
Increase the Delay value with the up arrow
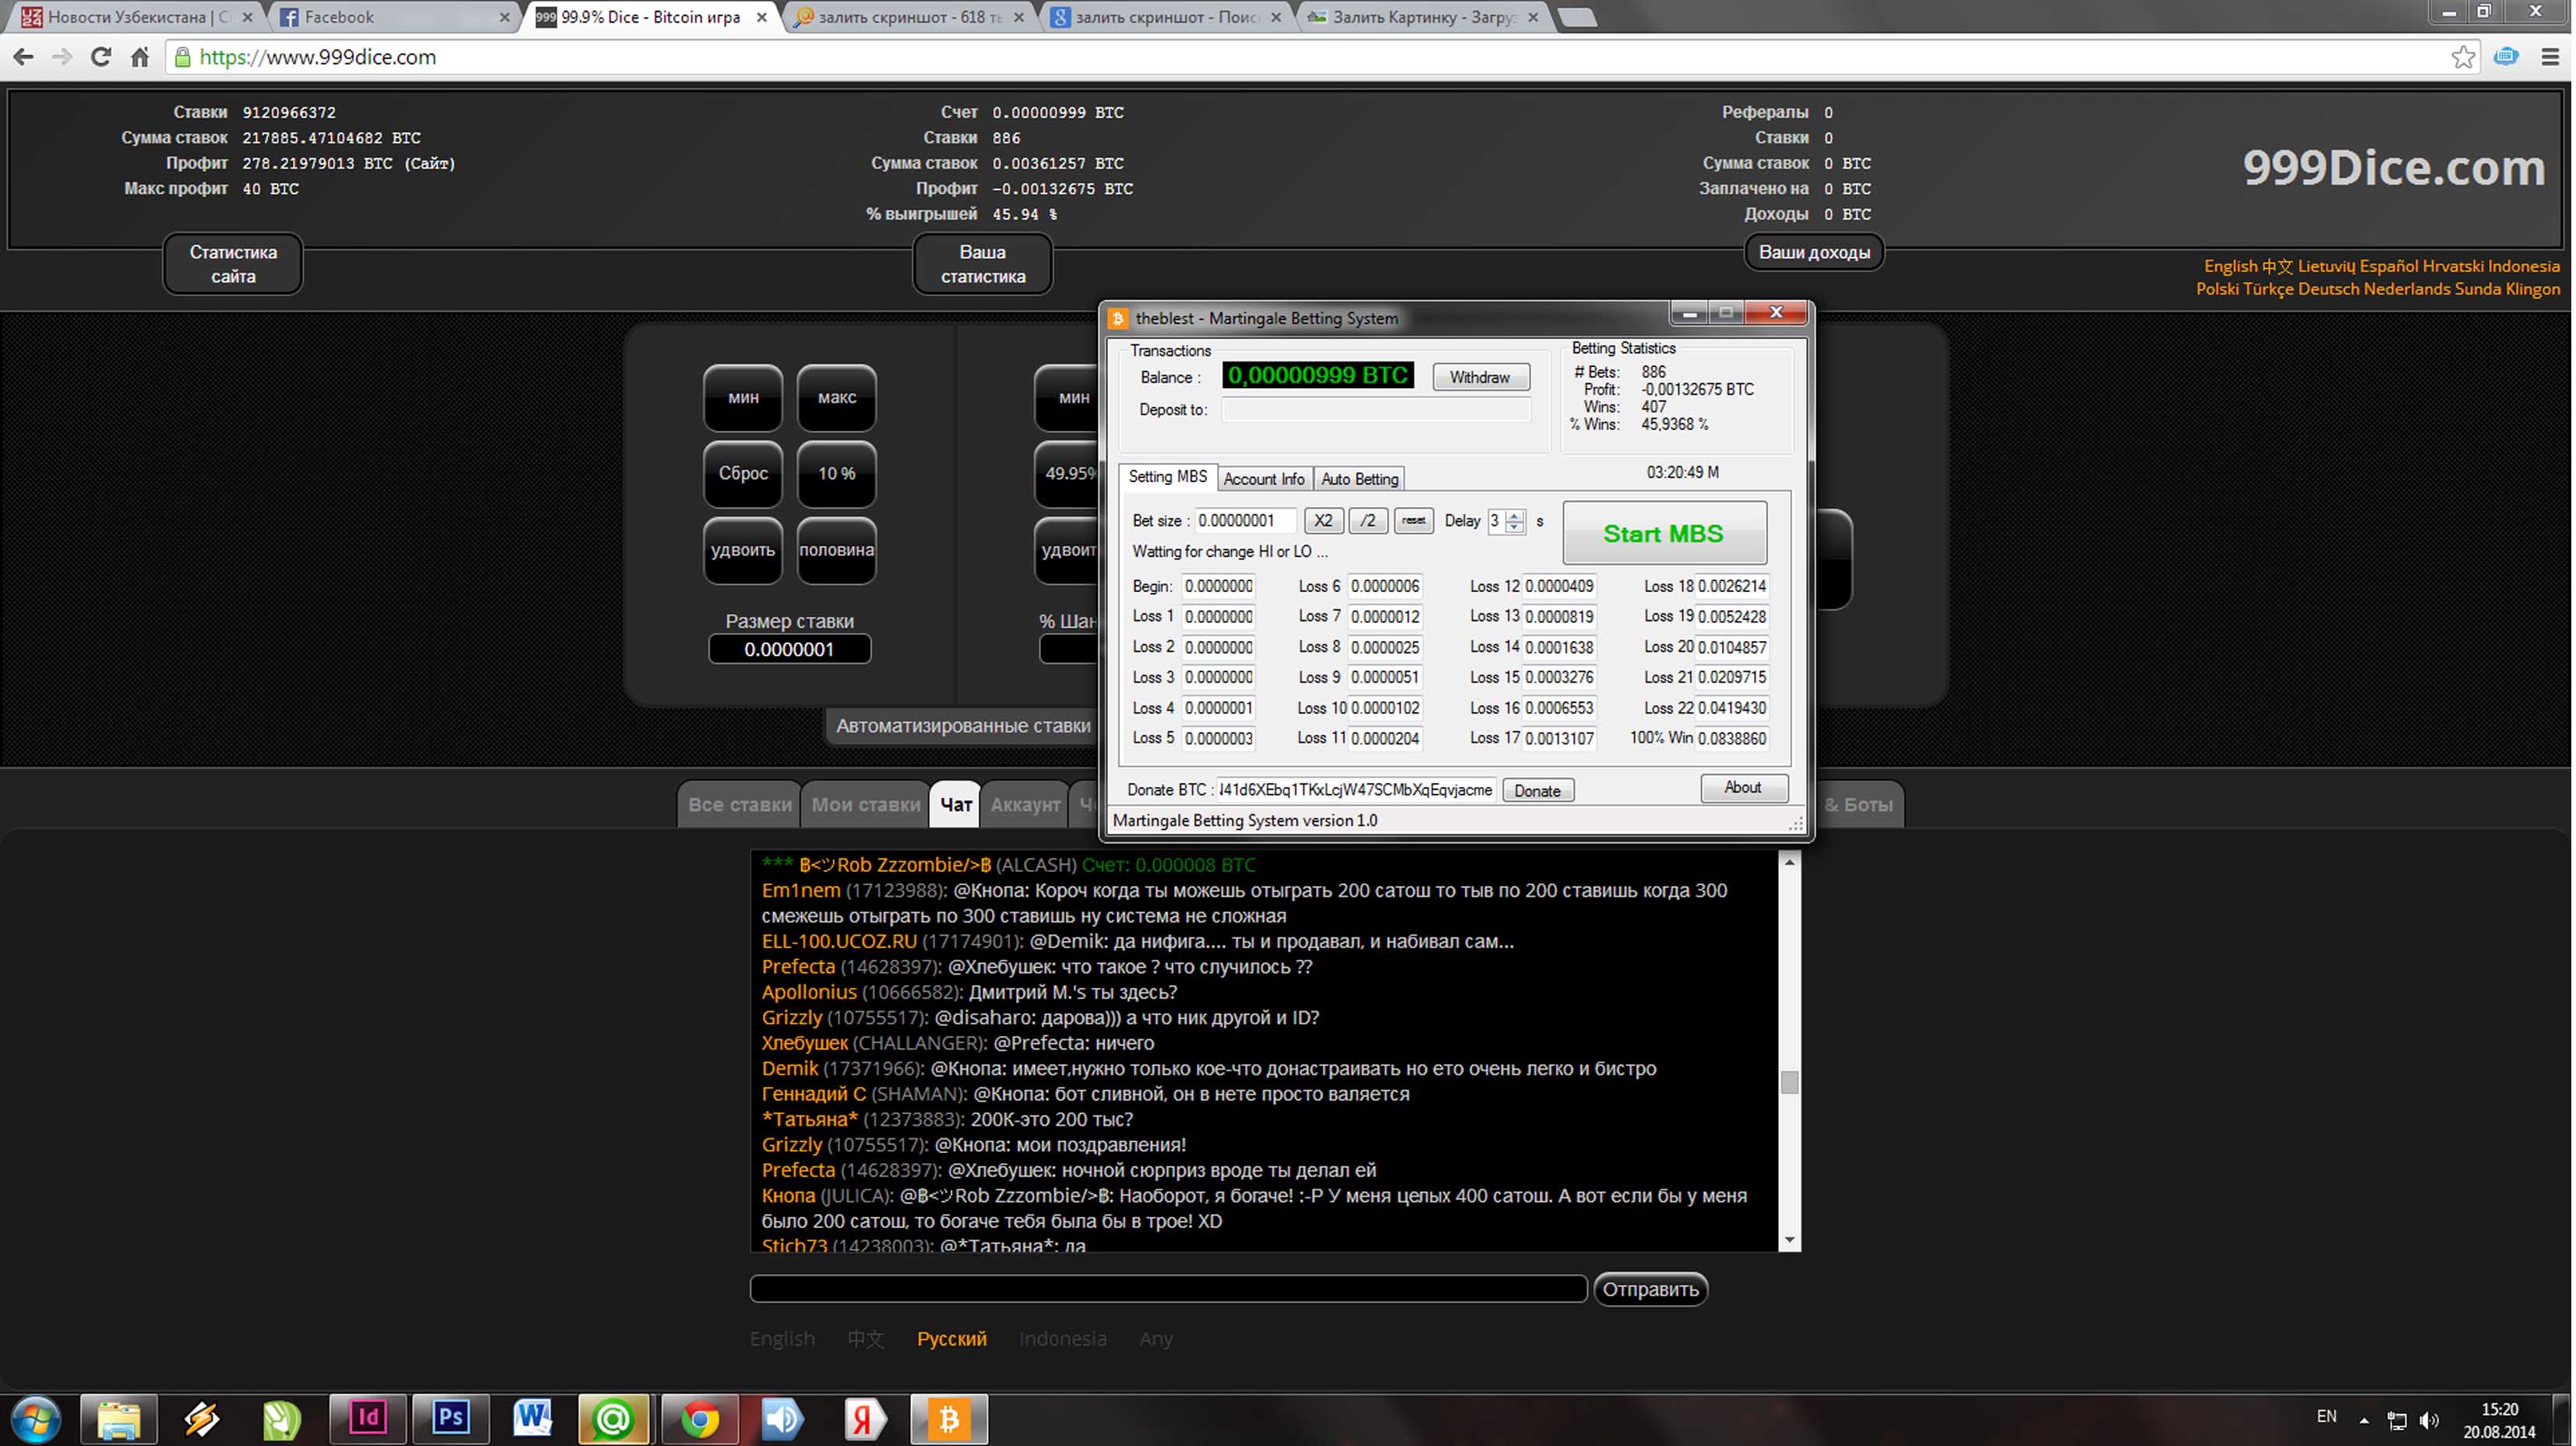tap(1515, 514)
